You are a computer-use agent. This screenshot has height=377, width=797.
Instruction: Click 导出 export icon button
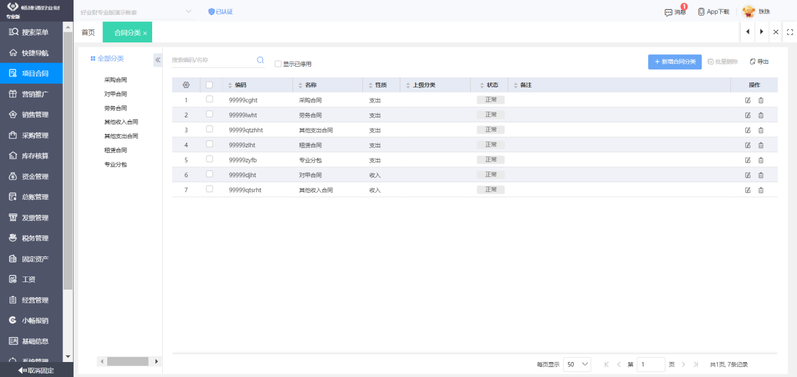(x=760, y=62)
